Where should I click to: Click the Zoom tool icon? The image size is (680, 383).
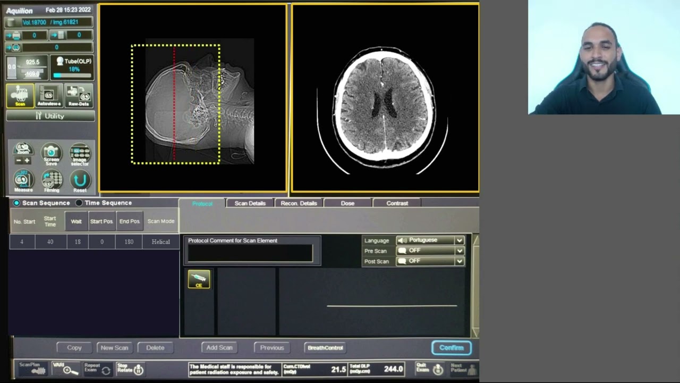pyautogui.click(x=22, y=148)
